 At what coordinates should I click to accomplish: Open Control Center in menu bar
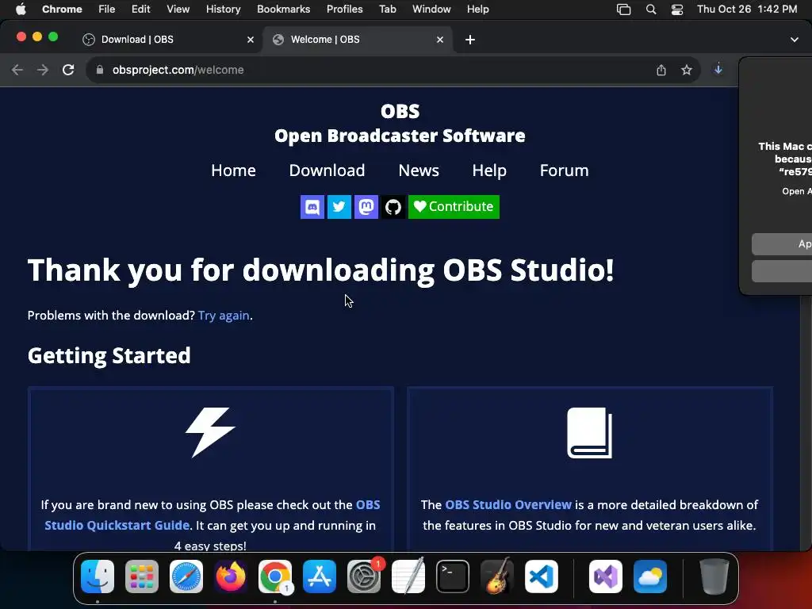tap(677, 10)
